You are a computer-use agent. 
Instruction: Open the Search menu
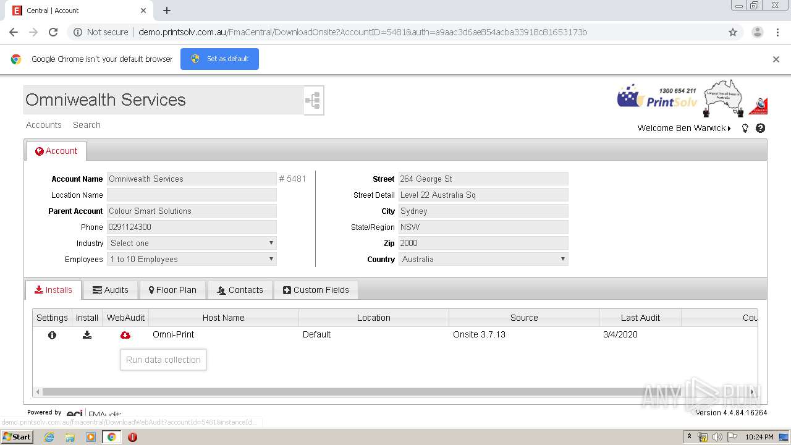[x=87, y=125]
